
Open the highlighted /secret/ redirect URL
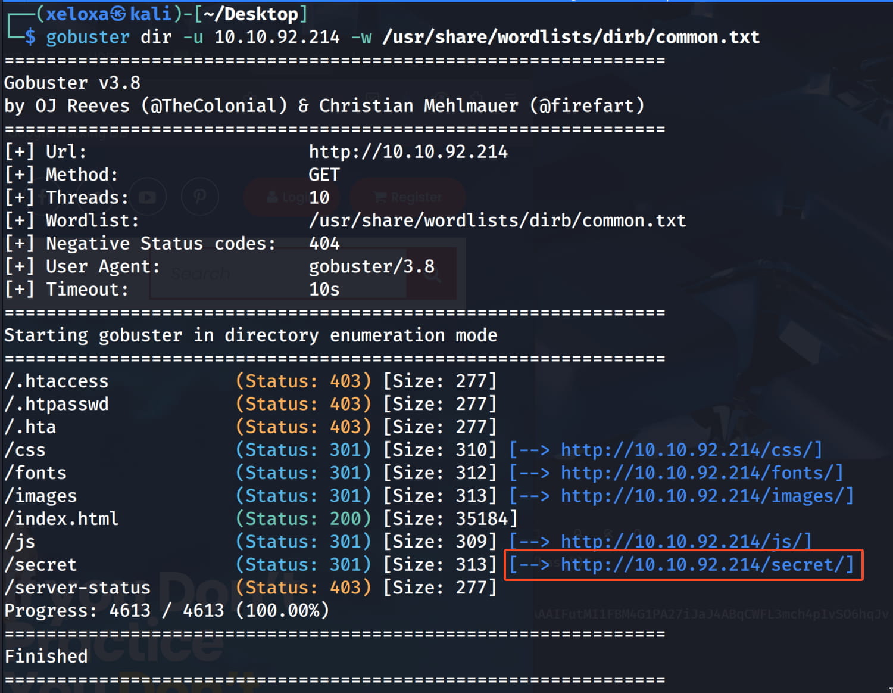[x=707, y=564]
